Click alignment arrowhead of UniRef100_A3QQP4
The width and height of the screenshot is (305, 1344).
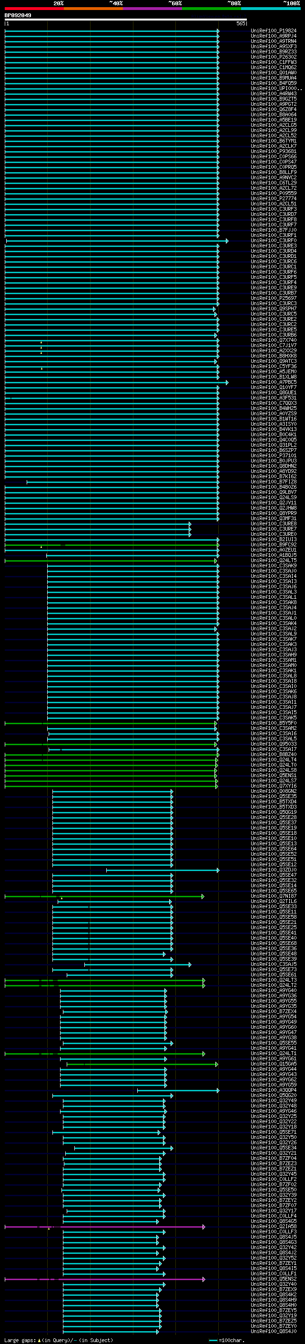pyautogui.click(x=218, y=1090)
